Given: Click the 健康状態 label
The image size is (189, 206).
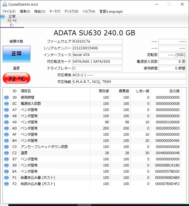Looking at the screenshot, I should tap(16, 41).
